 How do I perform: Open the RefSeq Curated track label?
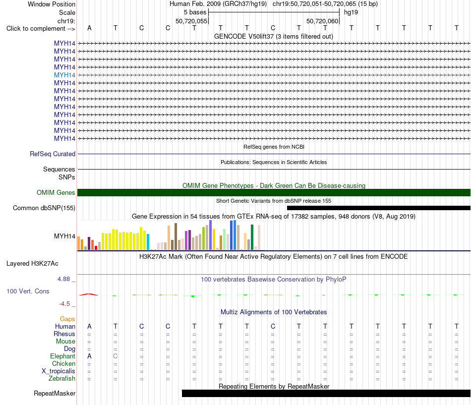coord(52,154)
